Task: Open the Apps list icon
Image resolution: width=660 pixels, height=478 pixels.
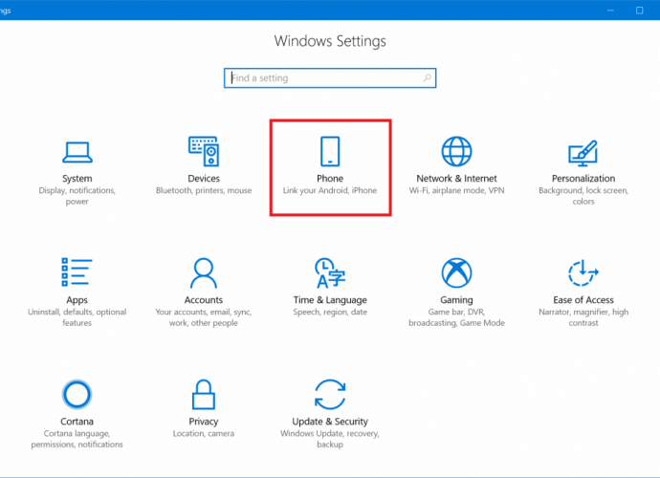Action: [77, 272]
